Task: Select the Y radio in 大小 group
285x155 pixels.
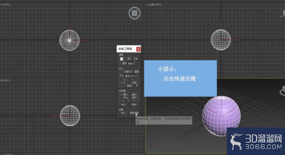Action: [130, 79]
